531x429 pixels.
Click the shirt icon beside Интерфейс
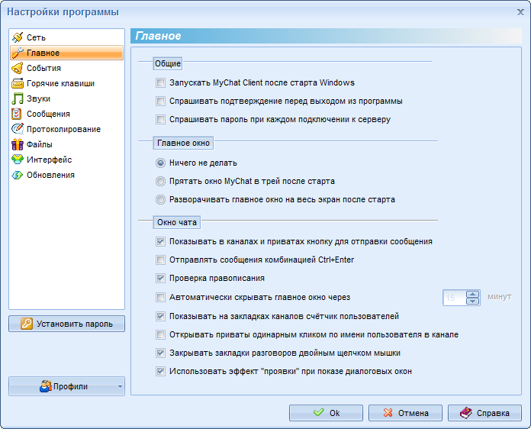click(18, 160)
